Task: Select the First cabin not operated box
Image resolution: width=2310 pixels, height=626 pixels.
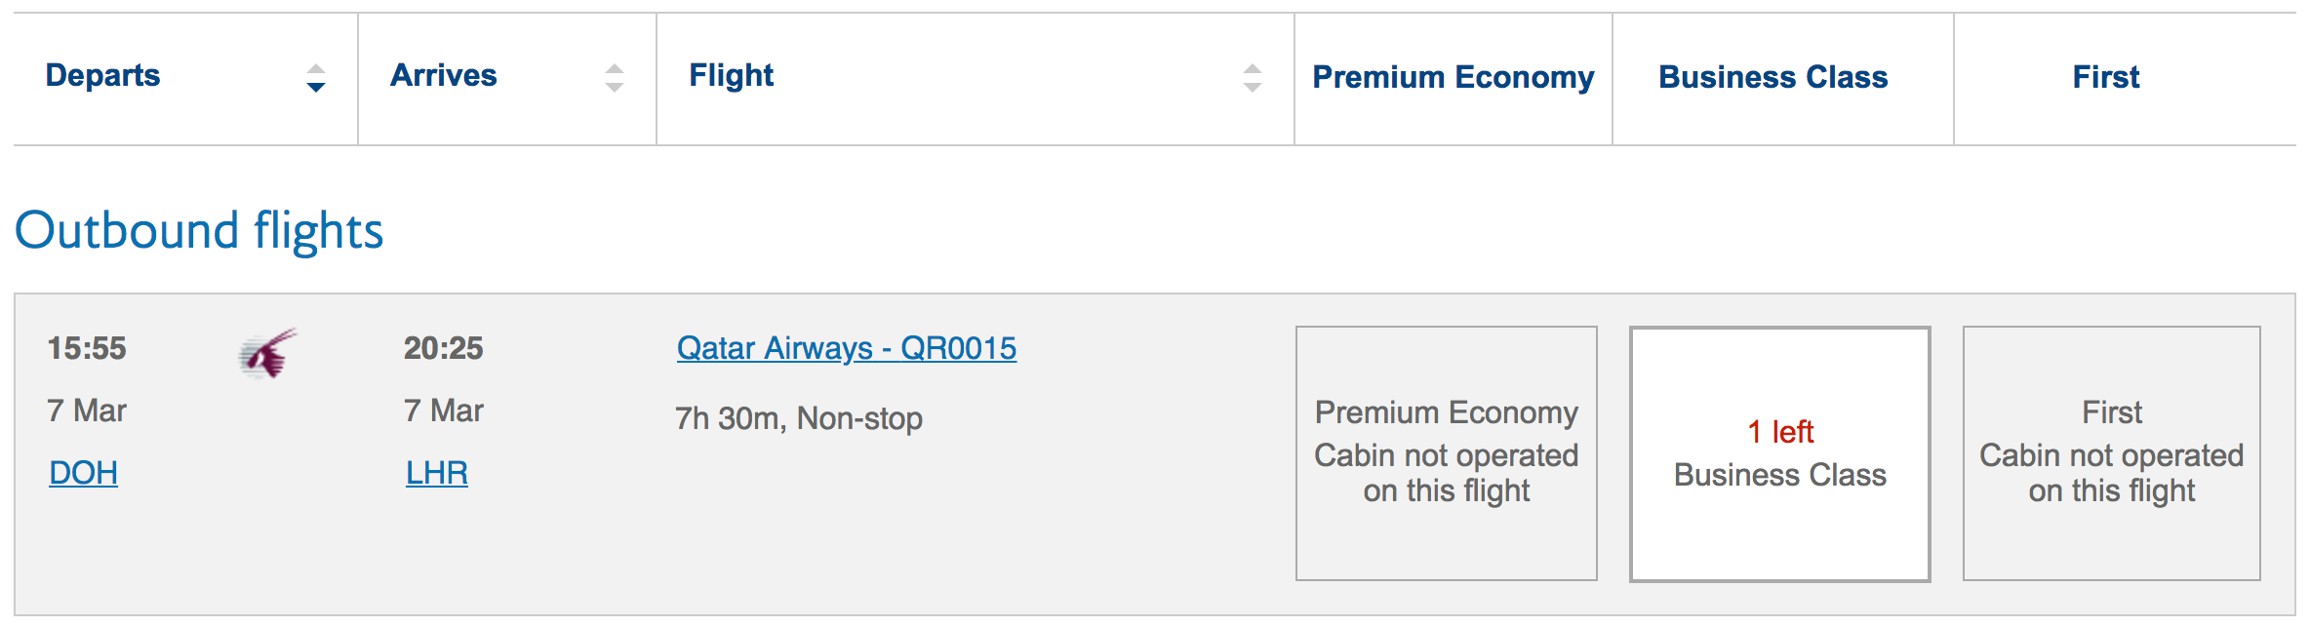Action: click(2111, 453)
